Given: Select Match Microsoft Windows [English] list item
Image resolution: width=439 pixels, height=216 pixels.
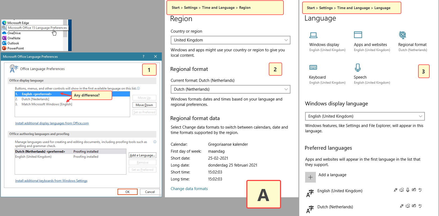Looking at the screenshot, I should (x=72, y=104).
